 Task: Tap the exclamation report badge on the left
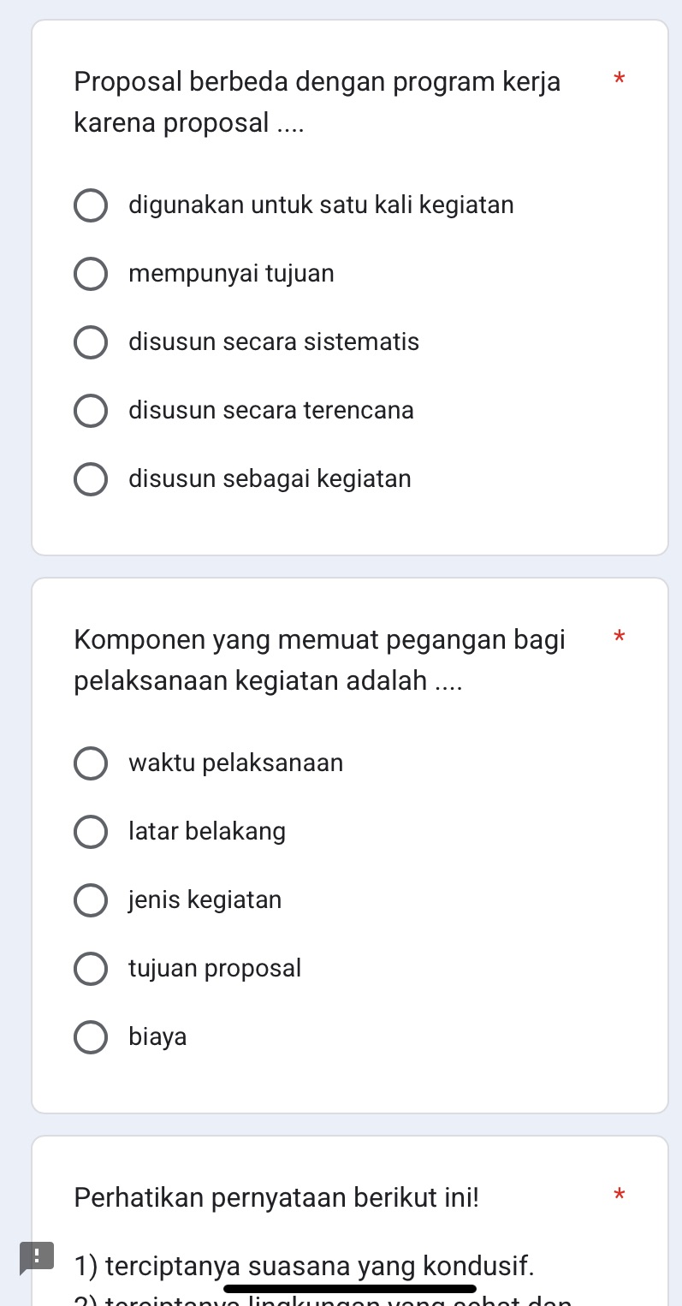pos(36,1258)
